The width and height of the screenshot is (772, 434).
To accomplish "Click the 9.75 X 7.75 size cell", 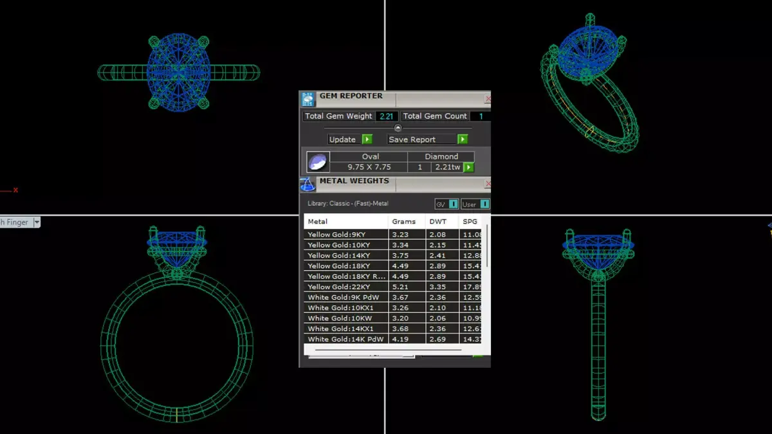I will (x=369, y=167).
